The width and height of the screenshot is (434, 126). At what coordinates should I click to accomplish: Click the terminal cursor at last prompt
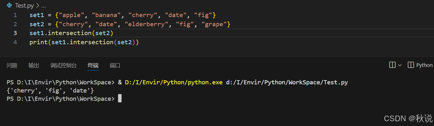tap(120, 99)
